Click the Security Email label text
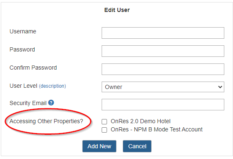The height and width of the screenshot is (159, 233). [28, 103]
